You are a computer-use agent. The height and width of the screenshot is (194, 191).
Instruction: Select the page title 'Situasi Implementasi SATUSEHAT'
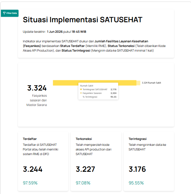point(82,20)
